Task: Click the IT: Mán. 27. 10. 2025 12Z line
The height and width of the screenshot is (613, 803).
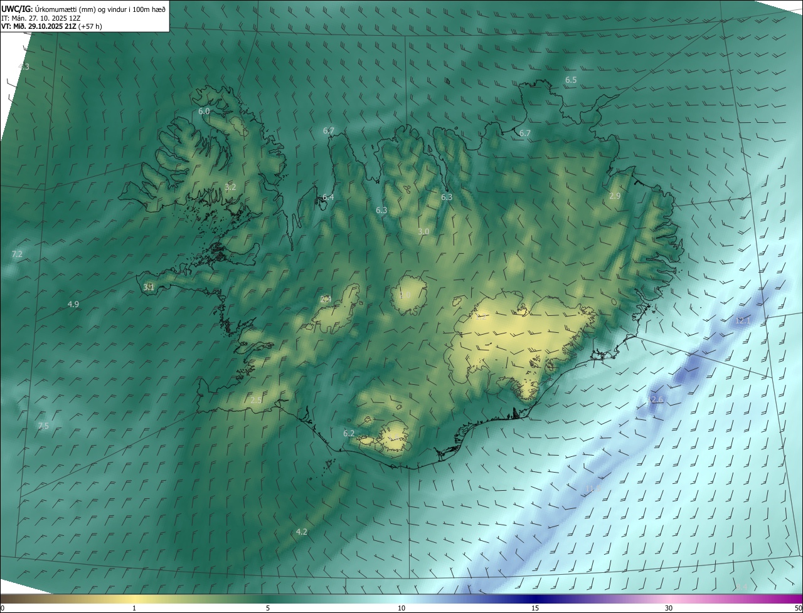Action: click(x=41, y=18)
